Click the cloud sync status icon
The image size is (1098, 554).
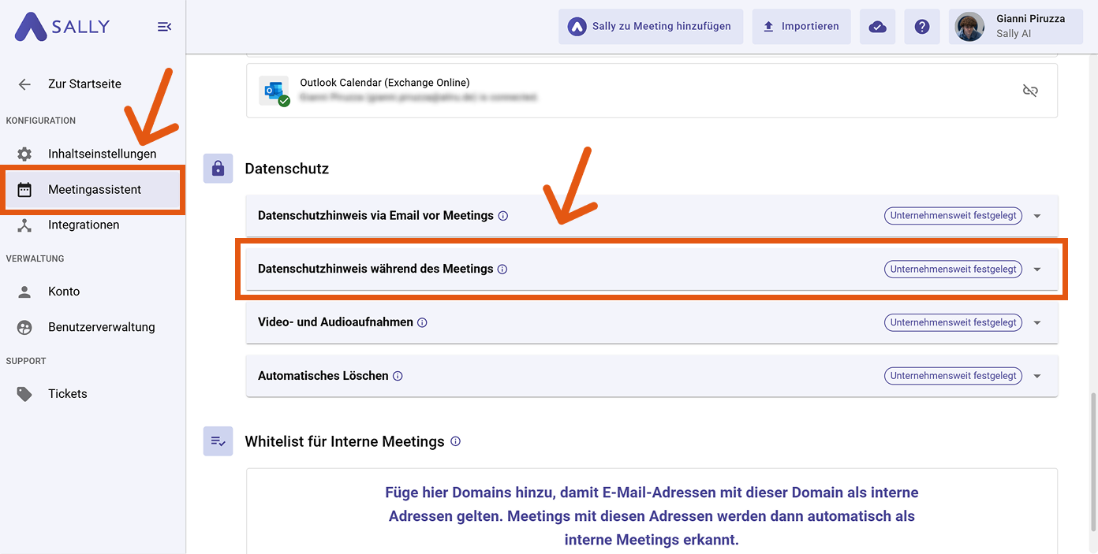pyautogui.click(x=877, y=27)
